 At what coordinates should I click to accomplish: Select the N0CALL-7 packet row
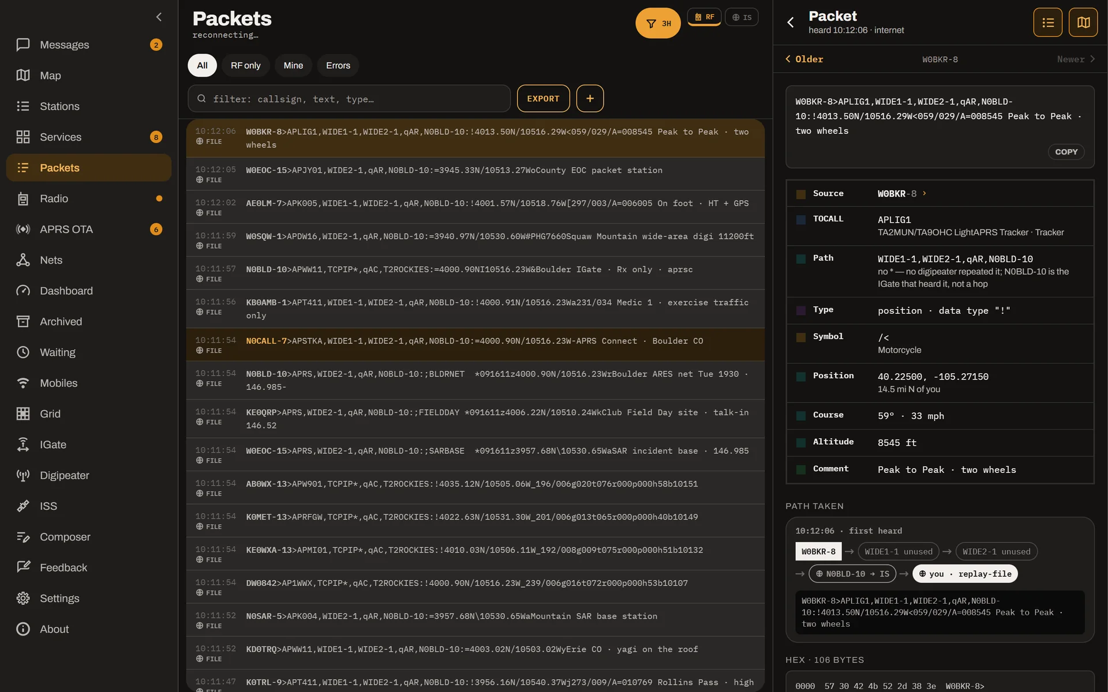click(x=476, y=345)
